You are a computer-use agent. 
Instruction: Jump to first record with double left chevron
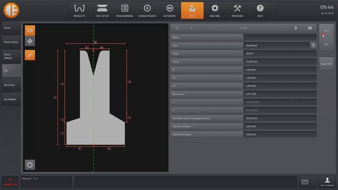pos(177,28)
